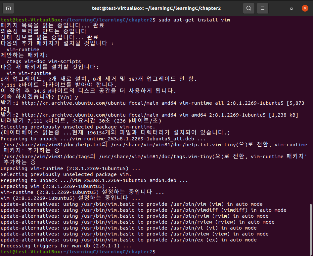Click the update-alternatives line for /usr/bin/vi (vi)
This screenshot has height=256, width=313.
(129, 228)
